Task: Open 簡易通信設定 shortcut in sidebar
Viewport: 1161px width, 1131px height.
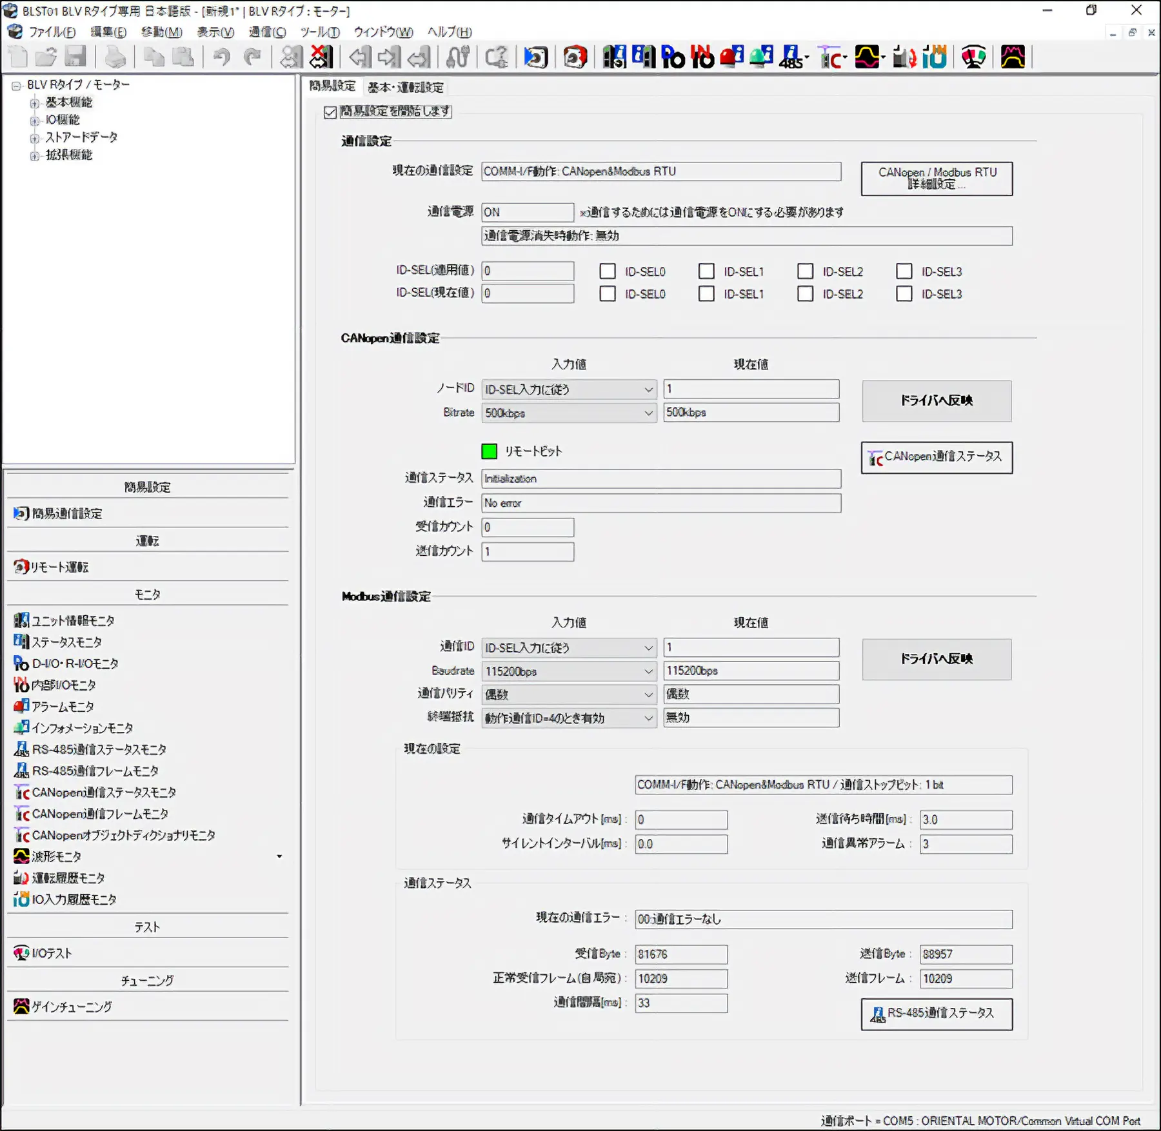Action: point(67,513)
